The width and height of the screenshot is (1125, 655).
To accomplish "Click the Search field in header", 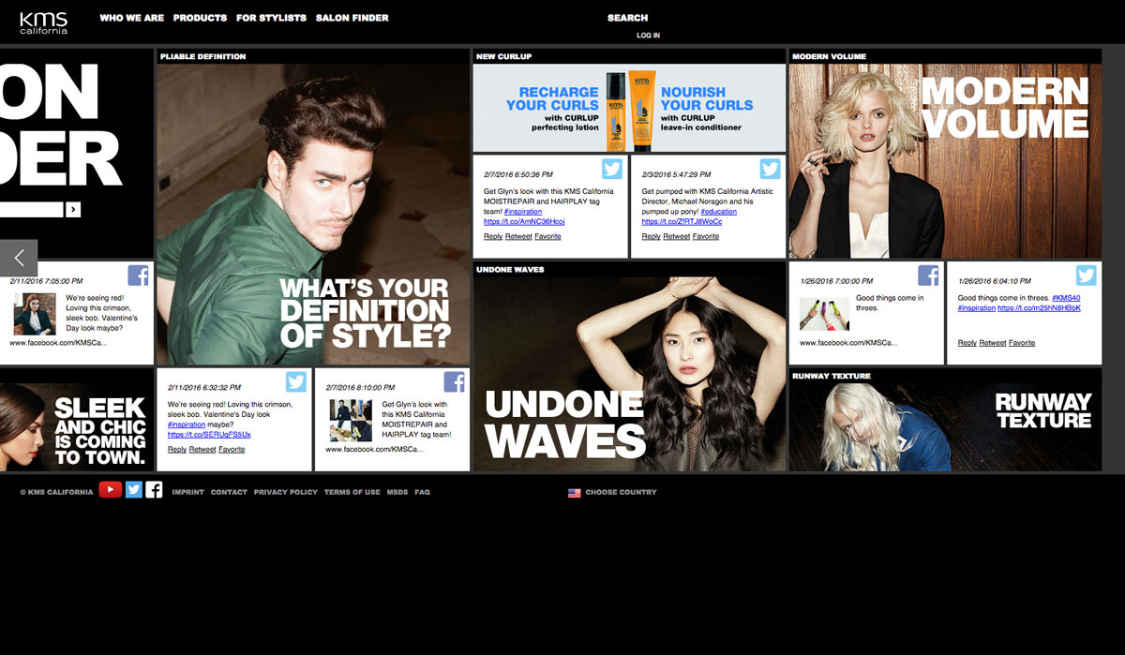I will pos(627,18).
